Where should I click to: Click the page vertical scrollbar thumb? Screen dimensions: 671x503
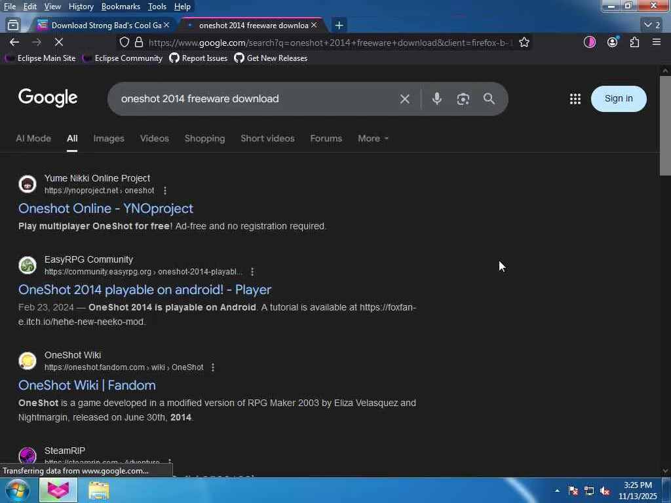coord(665,125)
